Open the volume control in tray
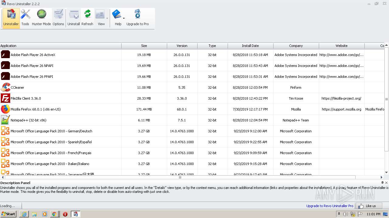The image size is (389, 218). tap(346, 214)
